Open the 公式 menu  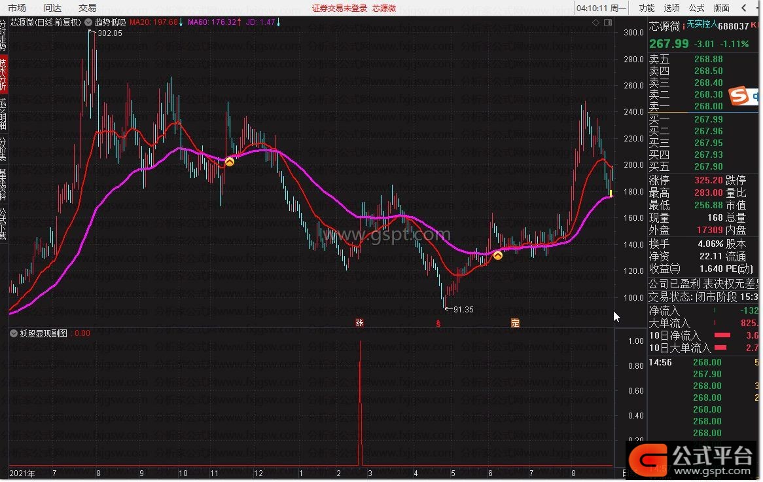click(x=696, y=8)
